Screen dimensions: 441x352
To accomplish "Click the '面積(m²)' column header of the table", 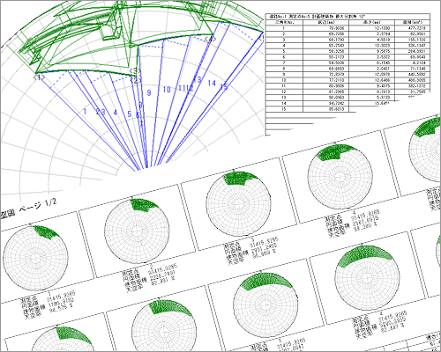I will click(412, 22).
